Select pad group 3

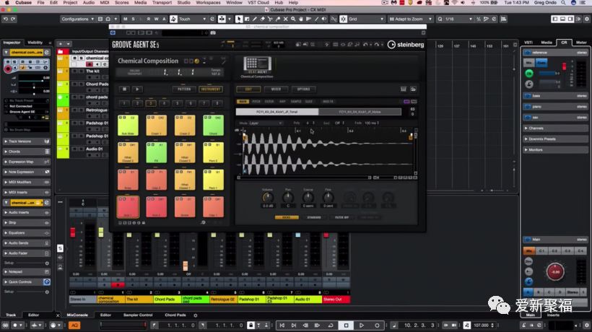point(151,103)
